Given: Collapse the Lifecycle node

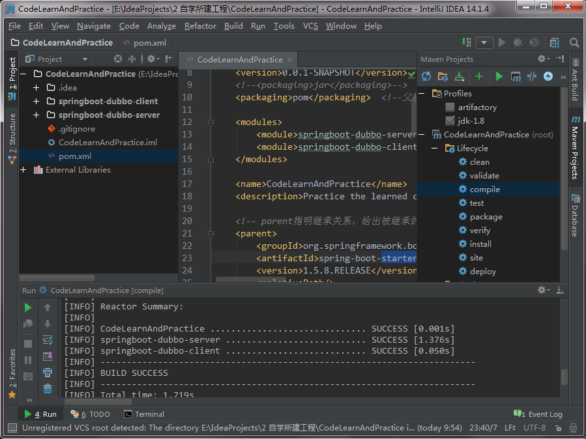Looking at the screenshot, I should [x=434, y=149].
